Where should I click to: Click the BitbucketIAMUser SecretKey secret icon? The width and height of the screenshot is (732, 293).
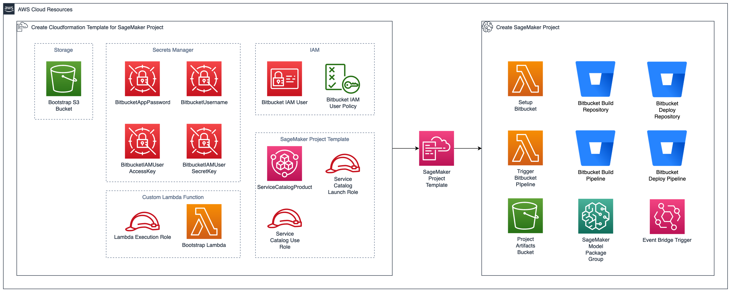pyautogui.click(x=204, y=141)
